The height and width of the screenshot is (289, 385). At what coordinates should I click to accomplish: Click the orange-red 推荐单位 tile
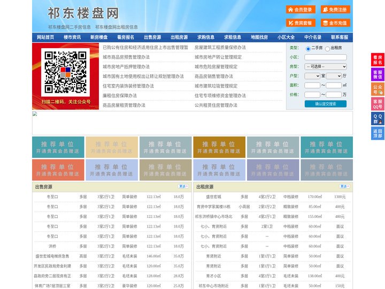[58, 170]
